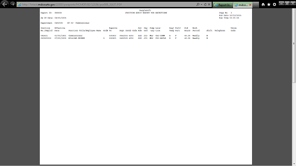Screen dimensions: 296x166
Task: Stop loading with the address bar X
Action: tap(209, 4)
